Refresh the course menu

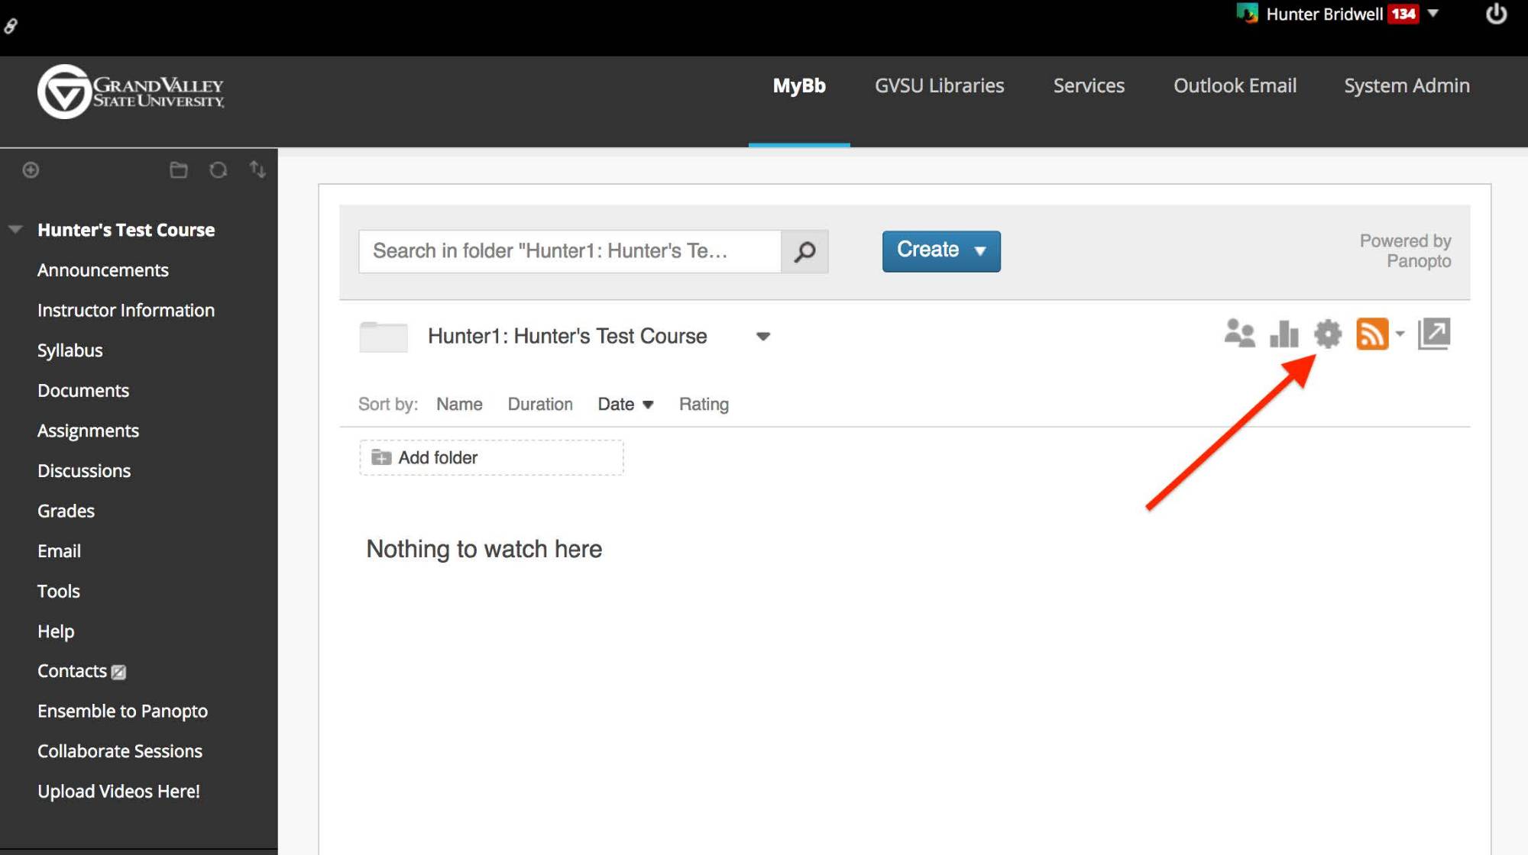pyautogui.click(x=219, y=170)
